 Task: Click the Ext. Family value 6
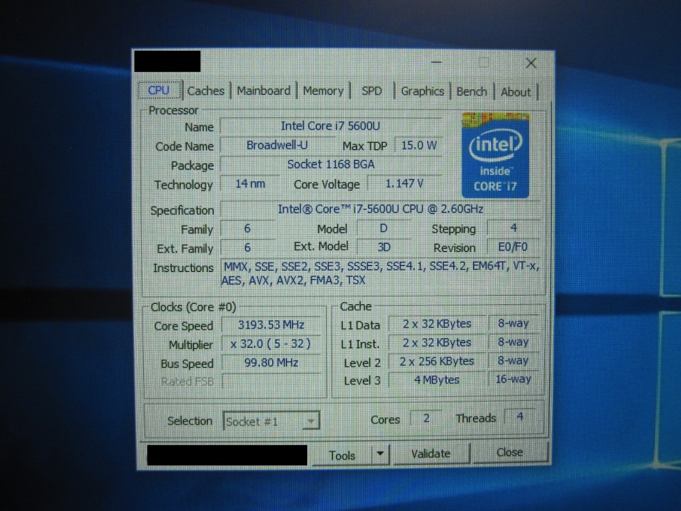pos(247,248)
